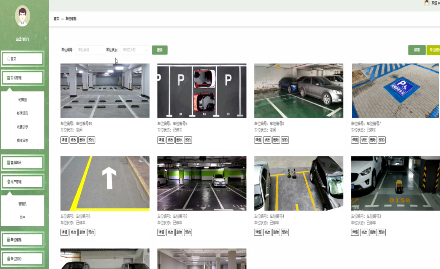Open 首页 in the sidebar menu

(22, 59)
